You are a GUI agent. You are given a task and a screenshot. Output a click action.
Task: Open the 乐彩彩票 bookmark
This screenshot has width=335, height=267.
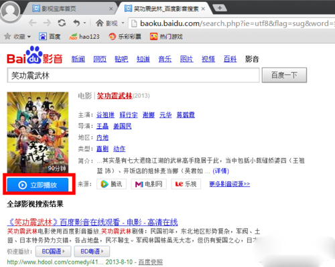(x=125, y=36)
